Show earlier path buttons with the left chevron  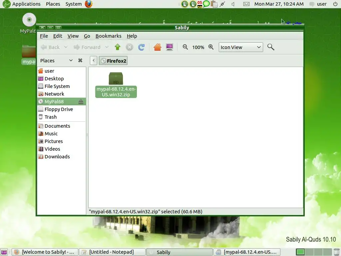[x=94, y=61]
